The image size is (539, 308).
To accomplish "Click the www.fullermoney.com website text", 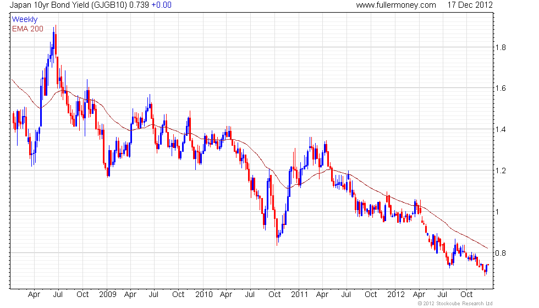I will pos(395,5).
